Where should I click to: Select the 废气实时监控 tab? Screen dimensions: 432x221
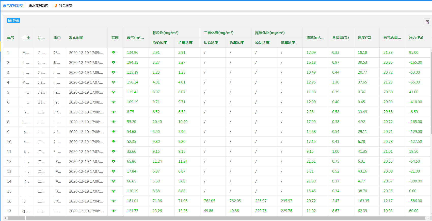coord(13,6)
